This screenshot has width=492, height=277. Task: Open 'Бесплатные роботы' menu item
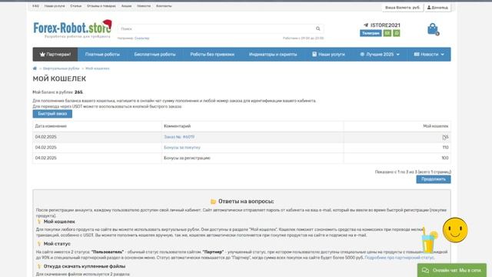(x=155, y=55)
